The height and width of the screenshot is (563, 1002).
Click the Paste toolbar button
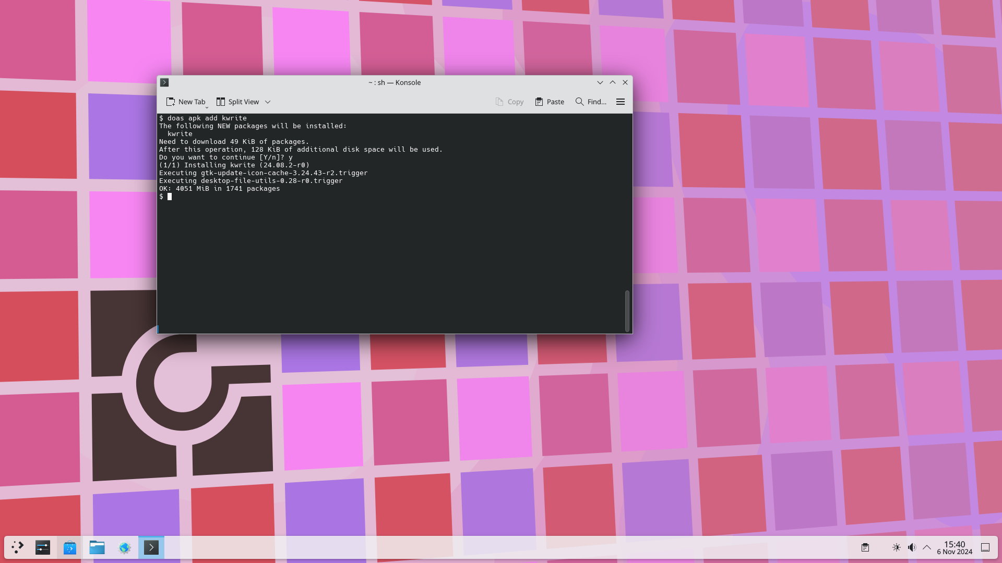(x=550, y=102)
